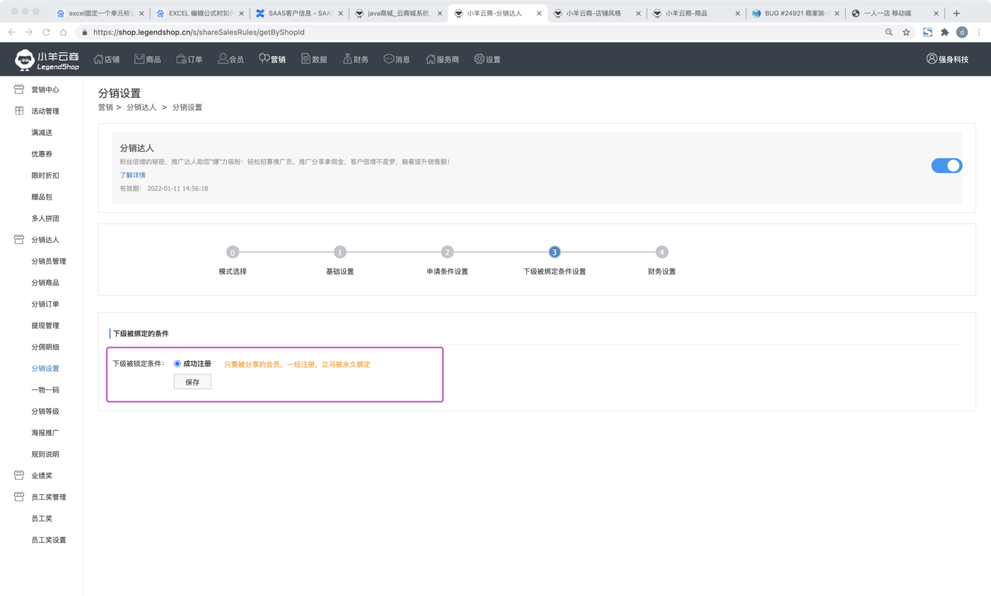Click the 强身科技 user account icon
The height and width of the screenshot is (596, 991).
tap(932, 59)
